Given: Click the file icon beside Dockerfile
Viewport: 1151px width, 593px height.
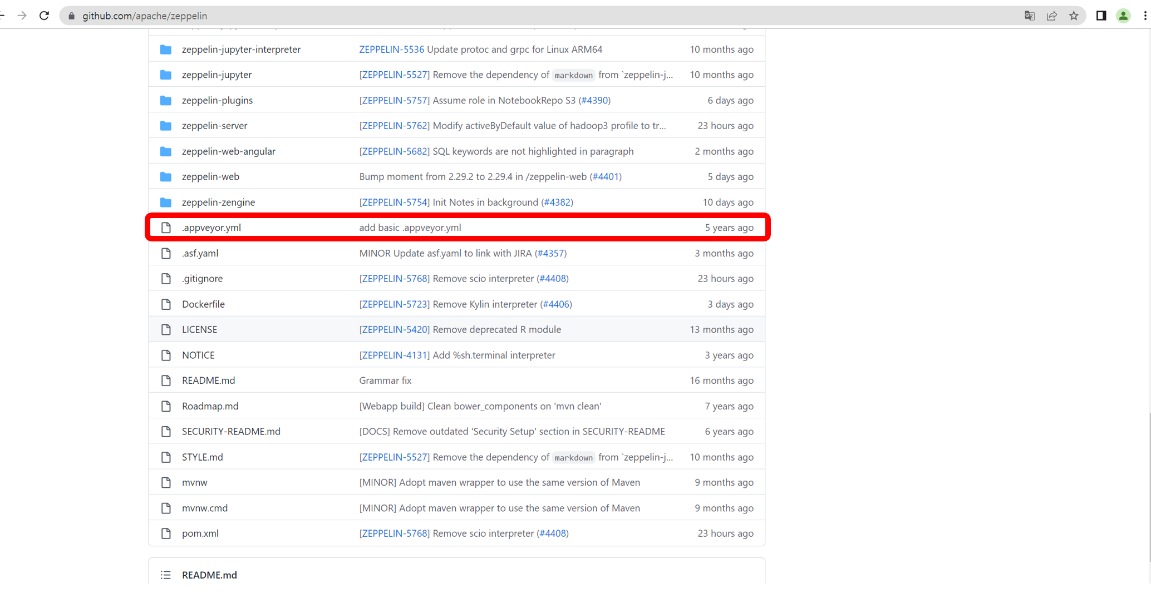Looking at the screenshot, I should pyautogui.click(x=166, y=304).
